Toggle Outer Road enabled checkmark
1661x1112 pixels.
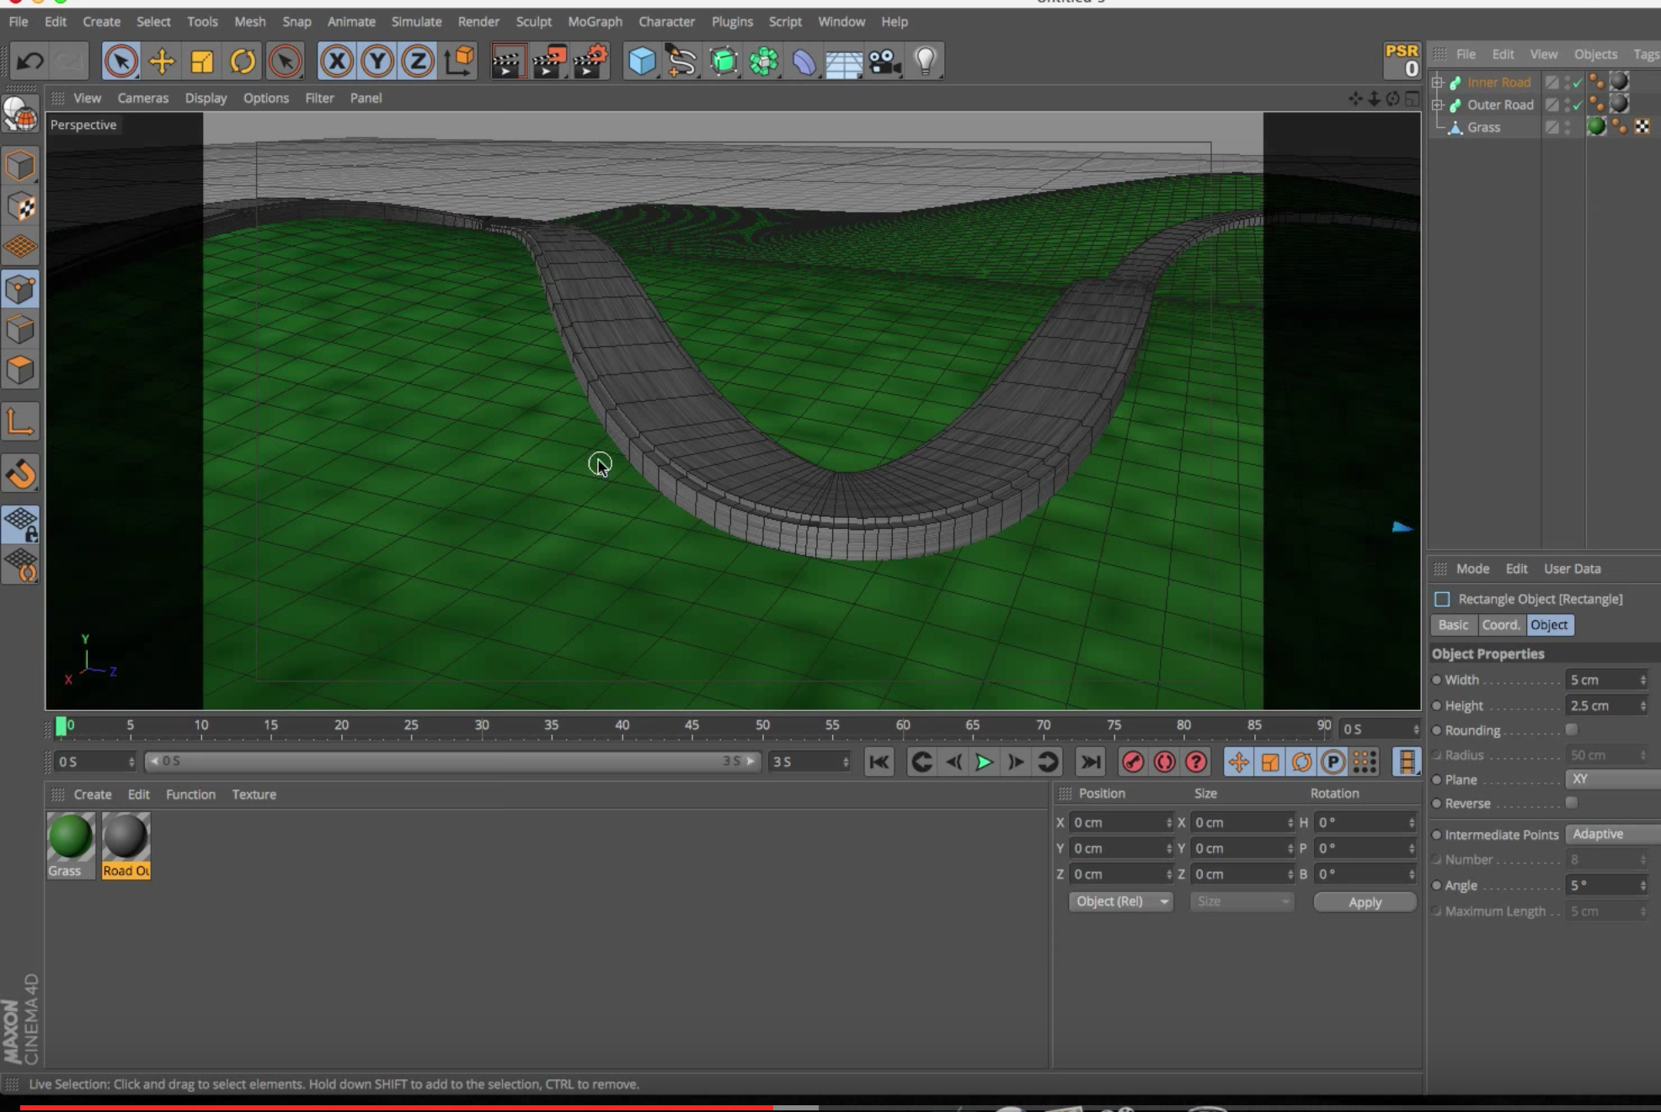coord(1577,105)
